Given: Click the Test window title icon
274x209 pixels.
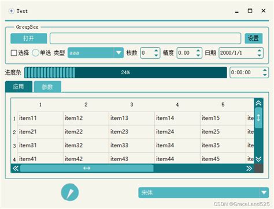Looking at the screenshot, I should (12, 11).
